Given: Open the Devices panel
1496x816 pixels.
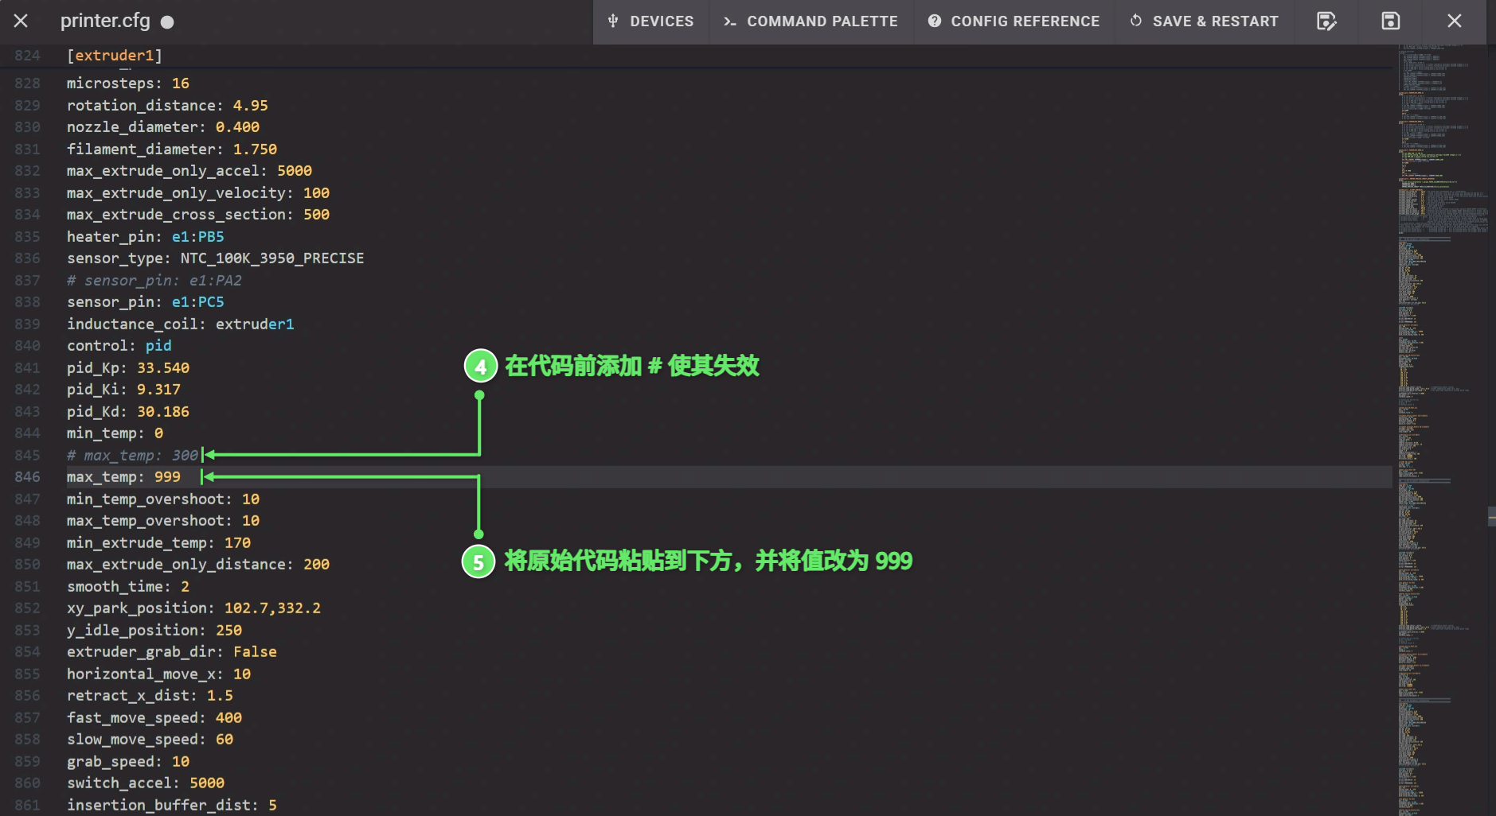Looking at the screenshot, I should (650, 21).
